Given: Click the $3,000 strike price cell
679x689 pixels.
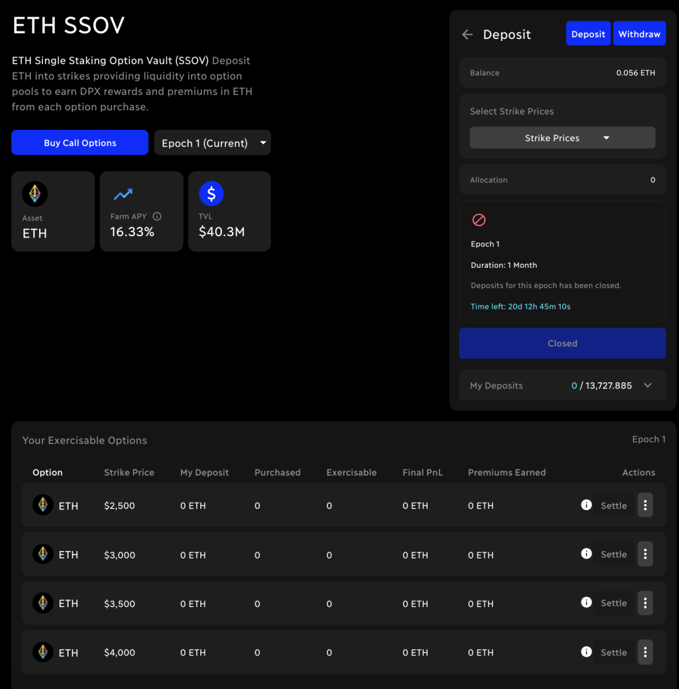Looking at the screenshot, I should coord(120,554).
